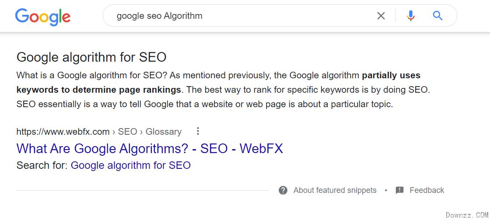Image resolution: width=490 pixels, height=220 pixels.
Task: Click question mark icon for featured snippets
Action: [x=283, y=190]
